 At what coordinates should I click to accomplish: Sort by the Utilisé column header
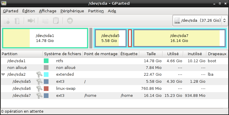[173, 54]
